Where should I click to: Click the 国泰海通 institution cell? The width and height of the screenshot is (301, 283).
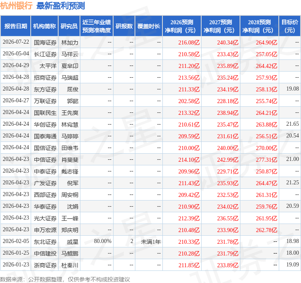click(x=45, y=136)
